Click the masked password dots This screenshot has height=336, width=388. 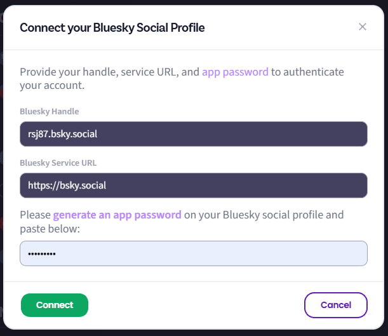tap(42, 253)
